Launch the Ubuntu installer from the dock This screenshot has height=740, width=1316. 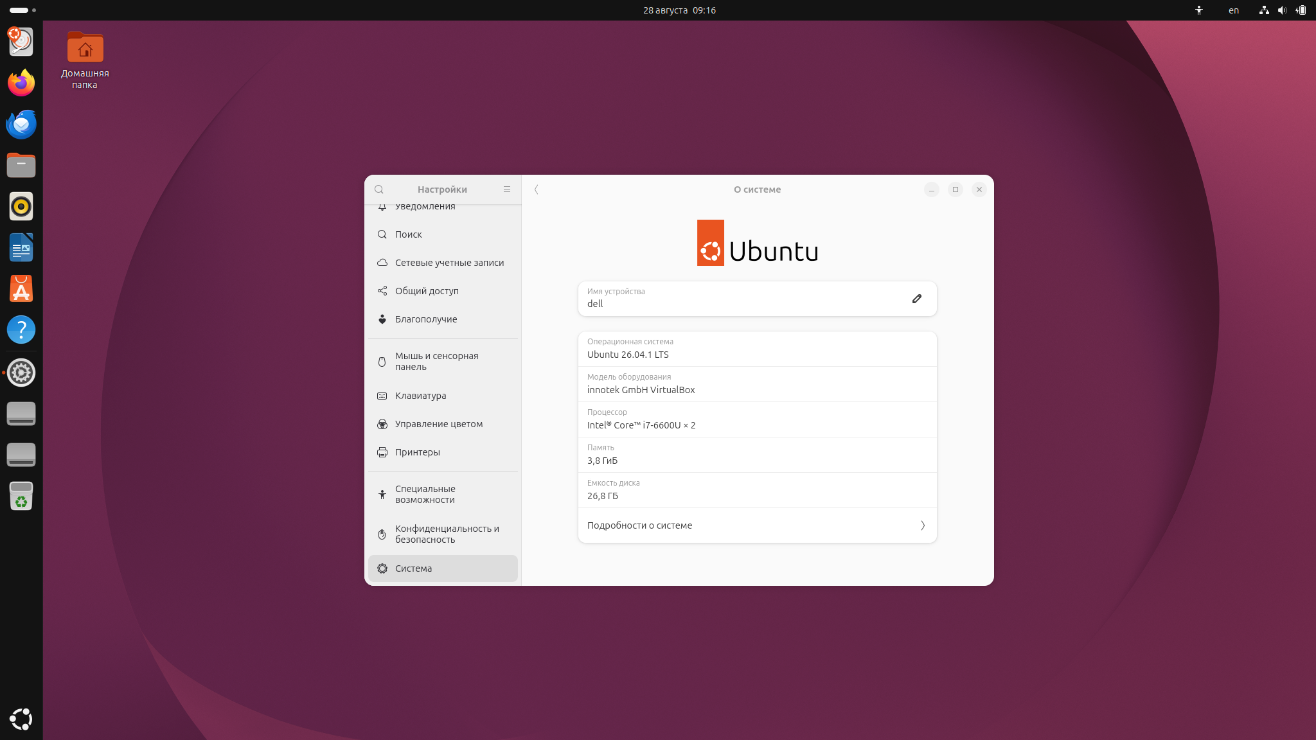click(x=21, y=42)
